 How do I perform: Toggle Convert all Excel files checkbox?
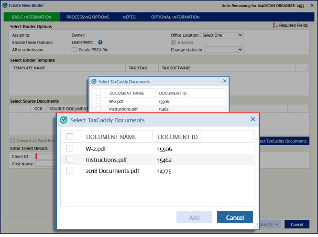pos(12,140)
